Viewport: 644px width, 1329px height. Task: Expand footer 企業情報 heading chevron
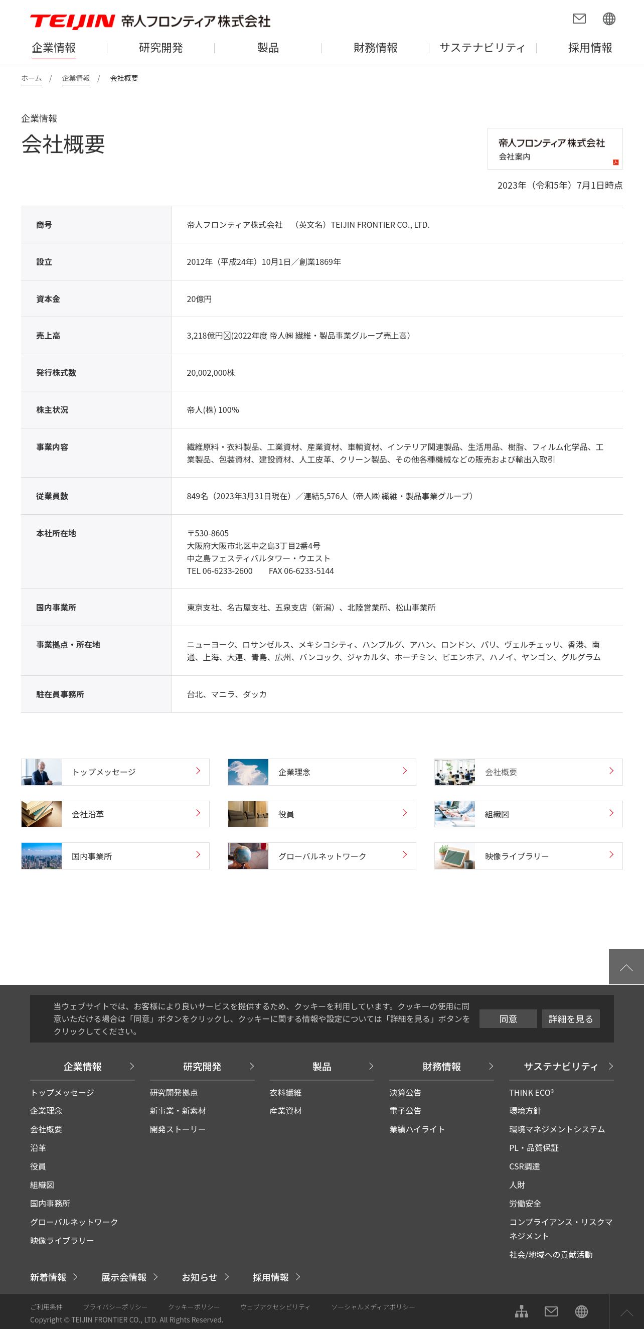[132, 1066]
